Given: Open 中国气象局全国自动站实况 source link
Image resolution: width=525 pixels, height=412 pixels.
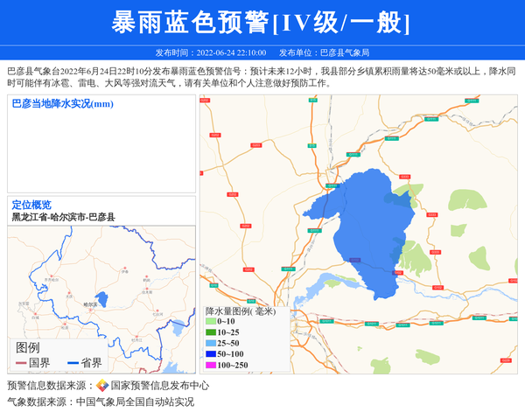Looking at the screenshot, I should [x=135, y=402].
